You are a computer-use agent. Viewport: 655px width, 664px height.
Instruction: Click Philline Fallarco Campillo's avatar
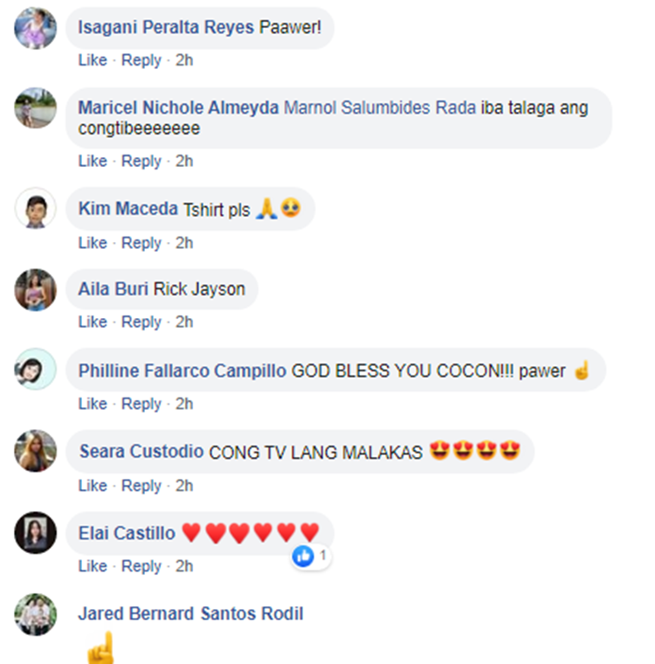(36, 369)
